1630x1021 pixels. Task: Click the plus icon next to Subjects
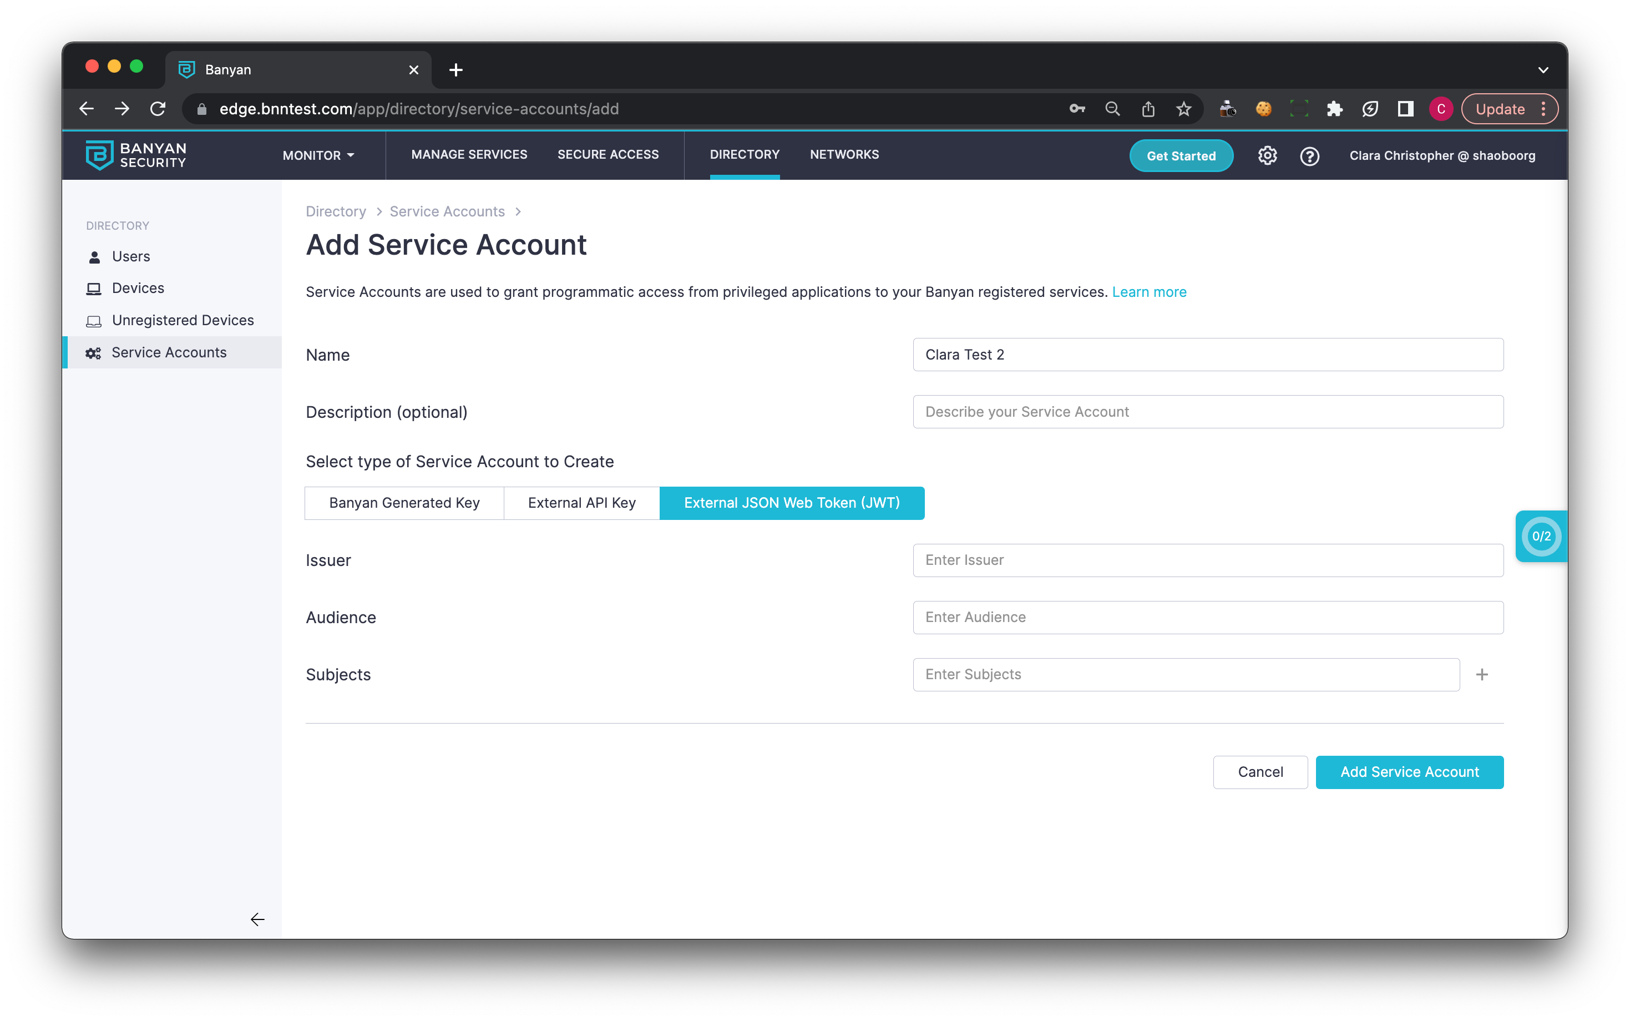click(x=1481, y=675)
